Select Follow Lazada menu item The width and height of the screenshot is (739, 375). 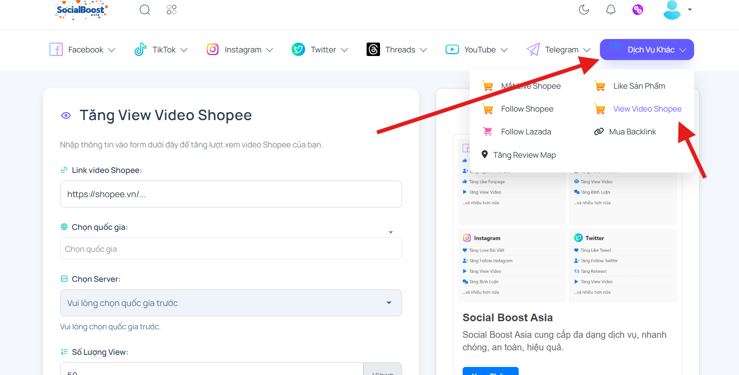point(526,132)
